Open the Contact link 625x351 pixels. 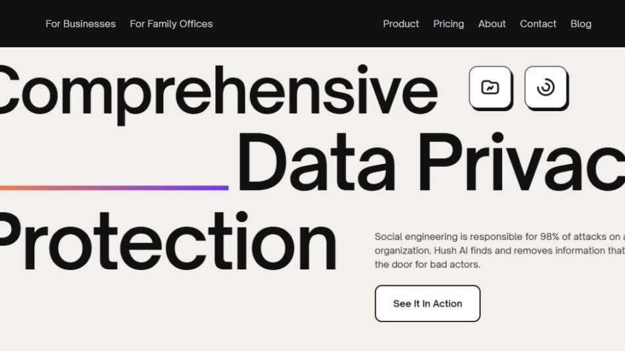point(538,24)
